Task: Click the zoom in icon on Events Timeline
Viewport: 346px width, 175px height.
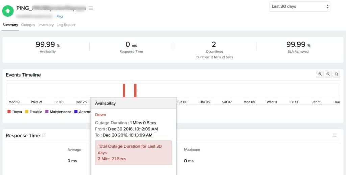Action: click(x=320, y=74)
